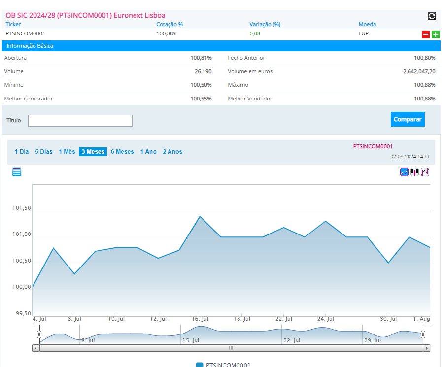
Task: Select the line chart type icon
Action: 404,172
